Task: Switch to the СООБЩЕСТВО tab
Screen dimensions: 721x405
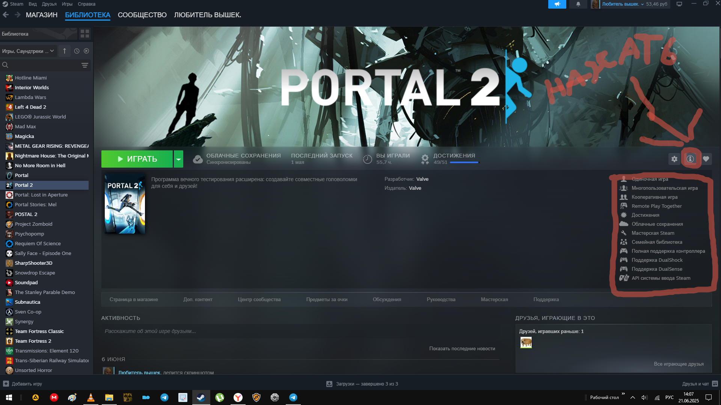Action: (x=142, y=15)
